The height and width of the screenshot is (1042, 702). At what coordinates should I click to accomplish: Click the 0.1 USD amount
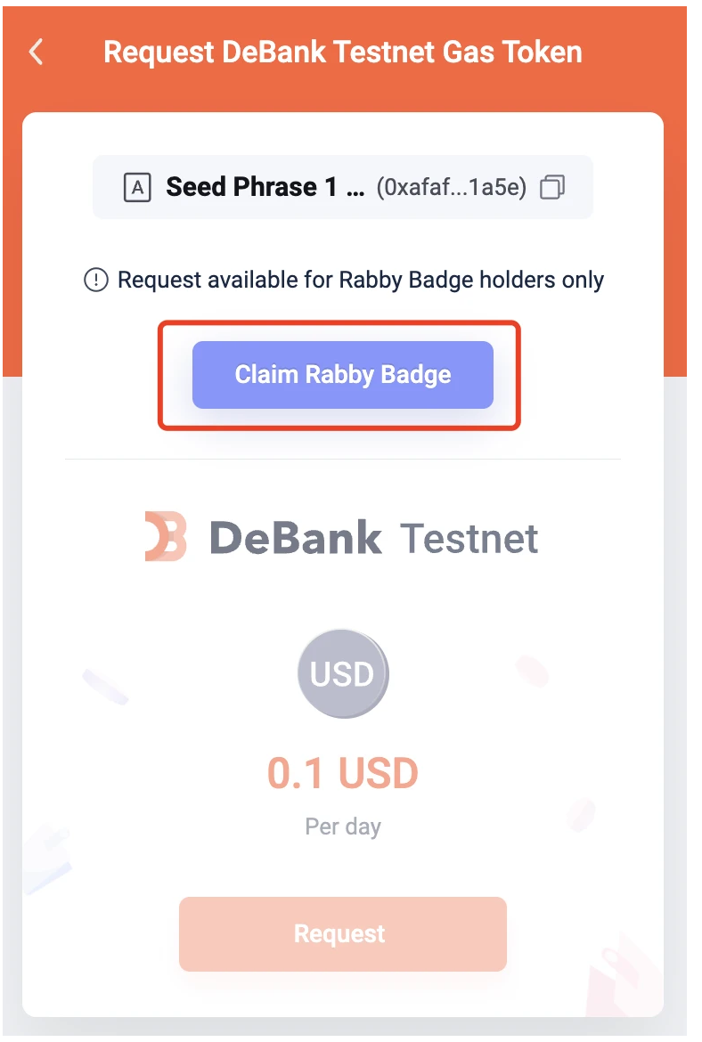click(x=343, y=774)
